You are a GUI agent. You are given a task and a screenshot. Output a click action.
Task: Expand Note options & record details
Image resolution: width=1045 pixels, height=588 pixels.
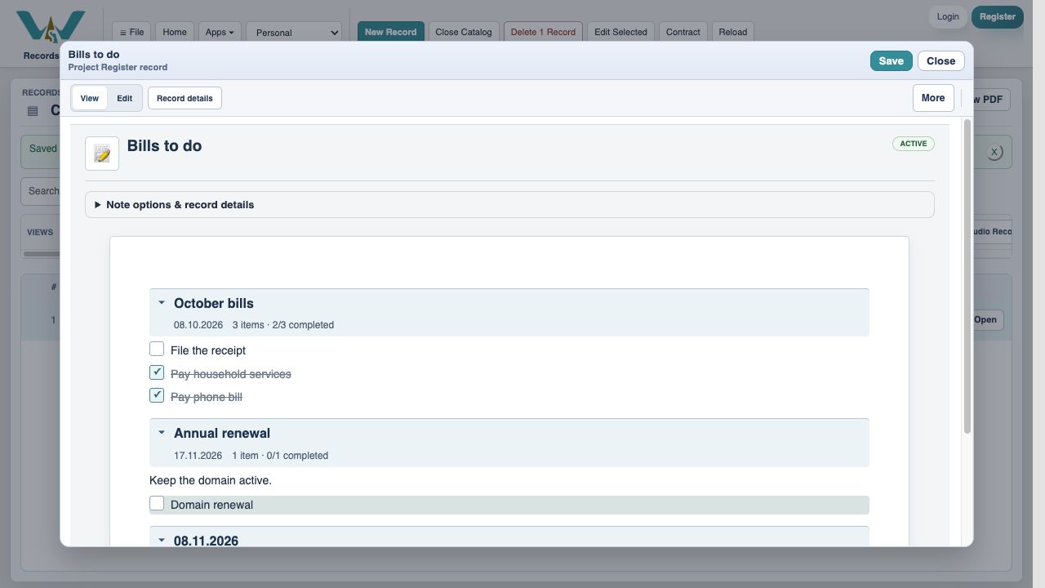pyautogui.click(x=509, y=204)
